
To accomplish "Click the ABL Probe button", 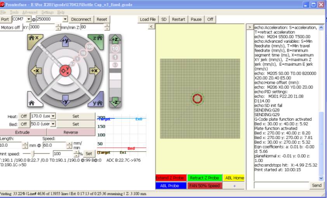I will point(170,186).
